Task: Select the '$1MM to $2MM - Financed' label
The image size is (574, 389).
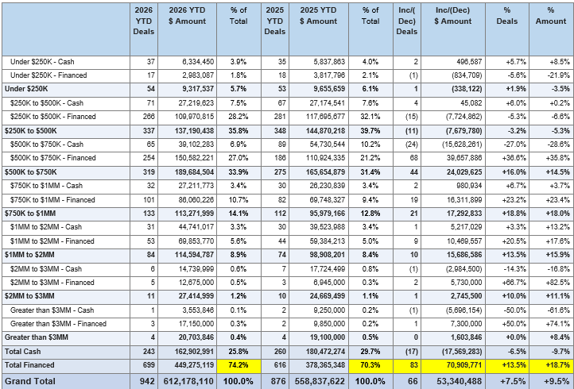Action: tap(52, 241)
